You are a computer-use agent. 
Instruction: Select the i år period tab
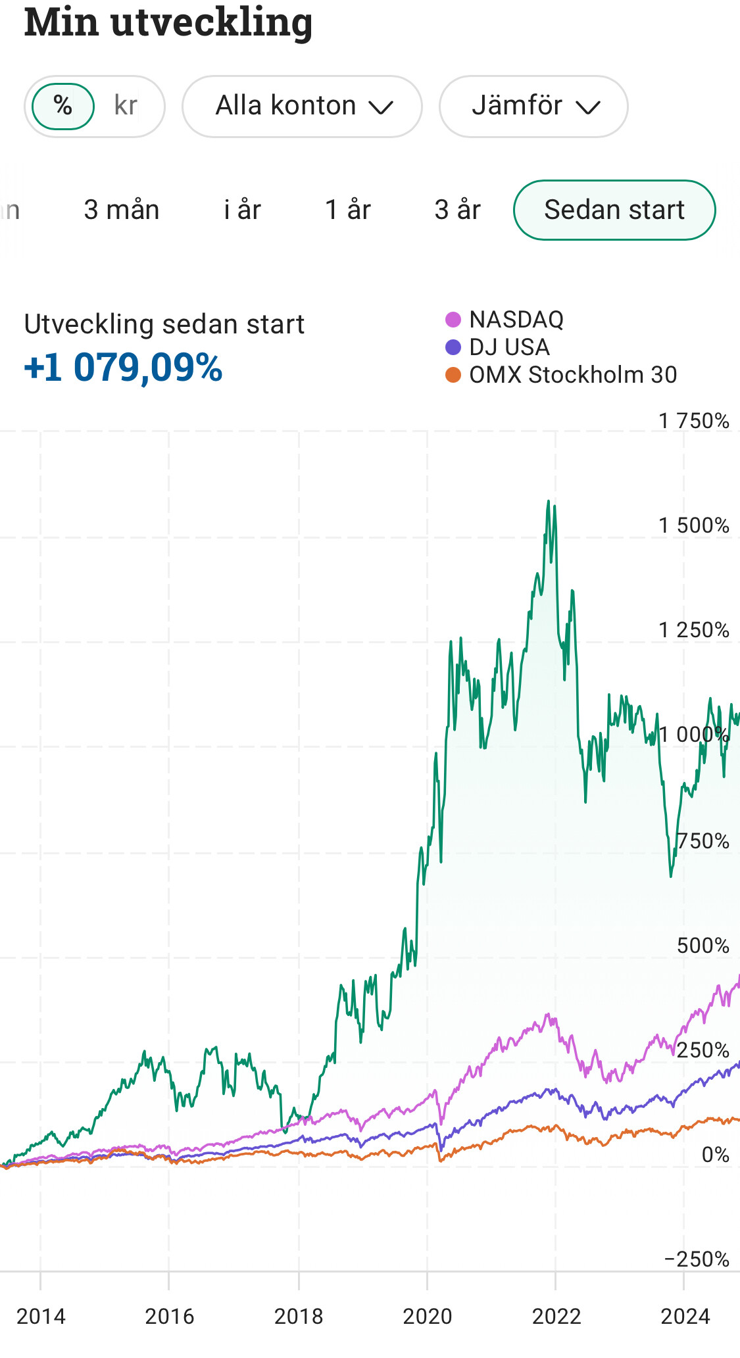(242, 210)
